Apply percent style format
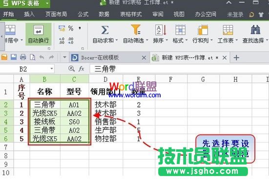This screenshot has height=179, width=269. 71,28
